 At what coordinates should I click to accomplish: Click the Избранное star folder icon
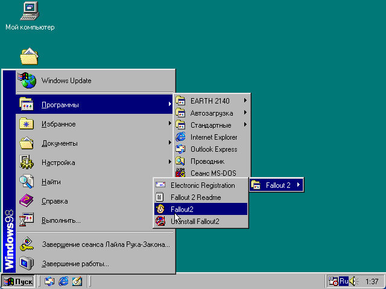27,123
